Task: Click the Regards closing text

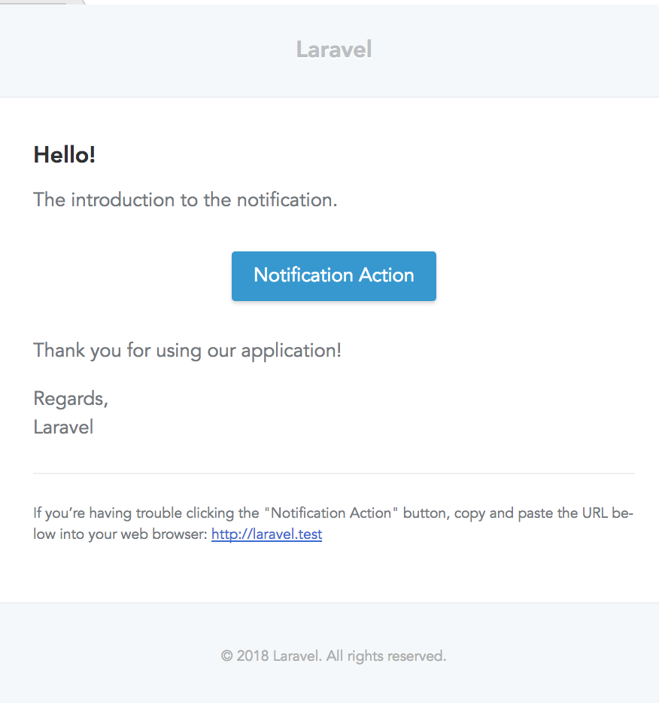Action: (x=70, y=398)
